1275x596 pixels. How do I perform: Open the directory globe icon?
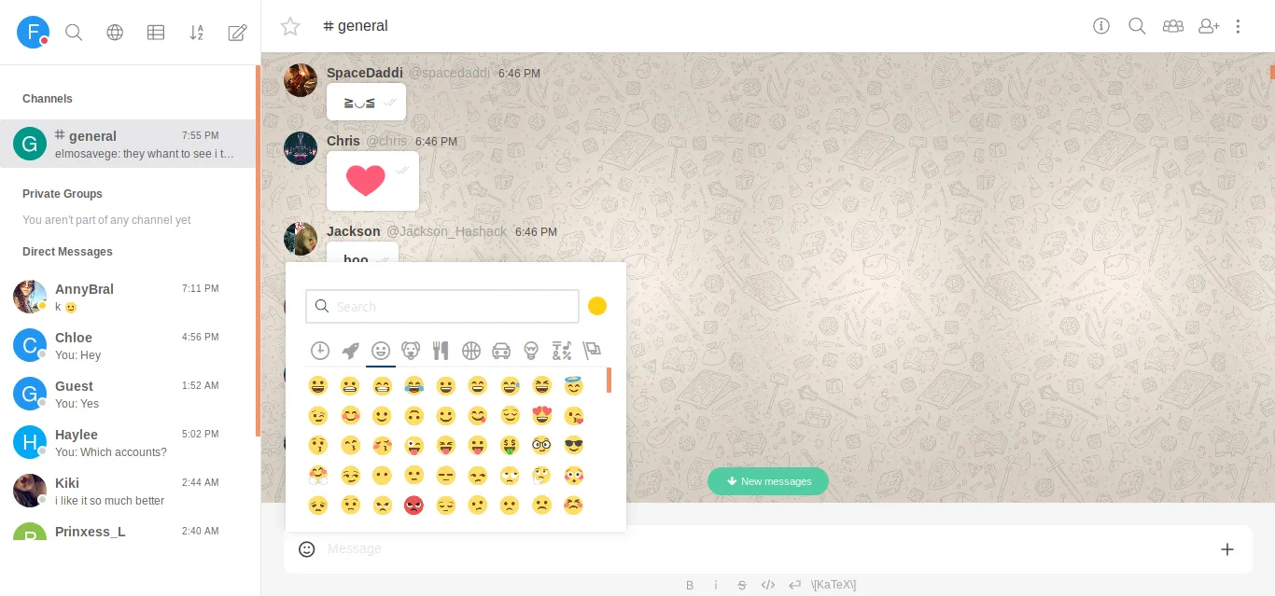(x=115, y=33)
